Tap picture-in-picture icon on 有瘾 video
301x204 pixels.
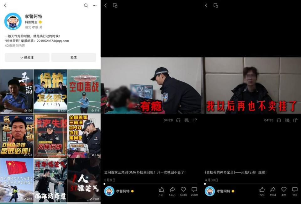pos(115,5)
